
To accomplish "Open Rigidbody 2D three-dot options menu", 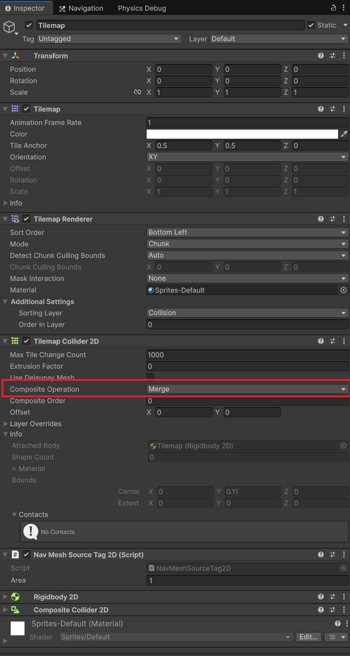I will [344, 597].
